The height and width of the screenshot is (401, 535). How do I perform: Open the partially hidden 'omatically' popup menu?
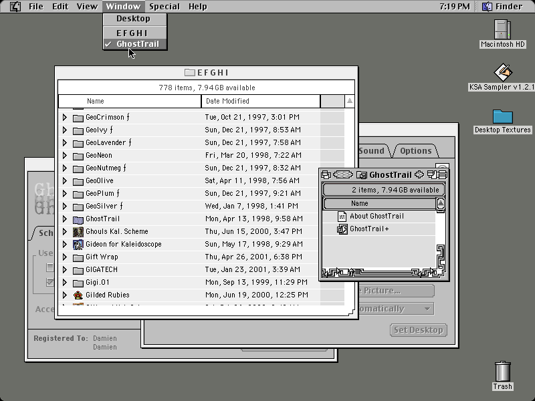pyautogui.click(x=396, y=309)
